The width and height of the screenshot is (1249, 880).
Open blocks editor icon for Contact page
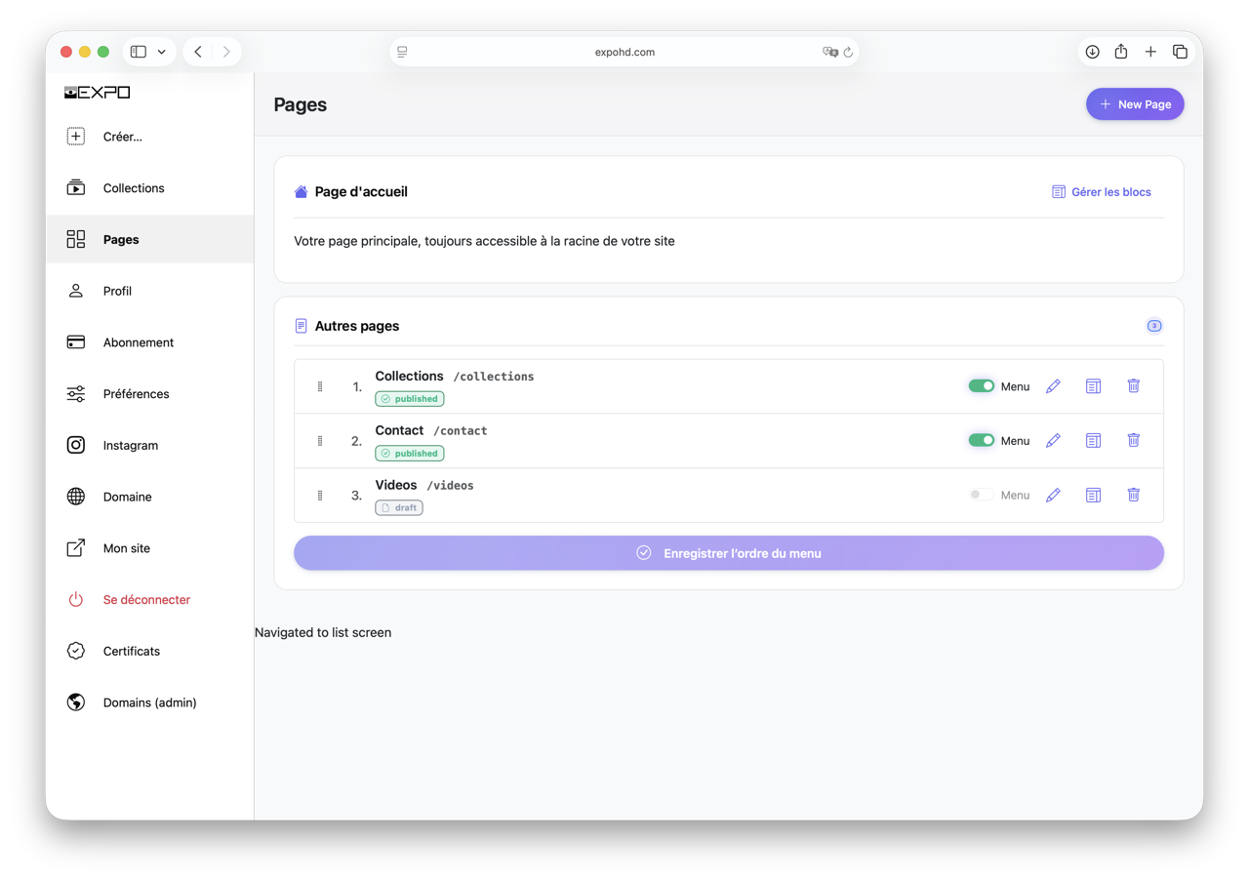point(1093,441)
